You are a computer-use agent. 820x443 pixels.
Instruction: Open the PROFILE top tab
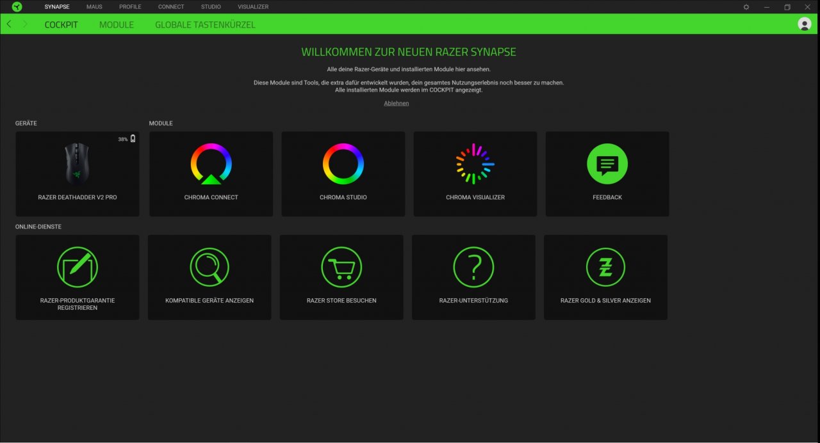[x=130, y=7]
